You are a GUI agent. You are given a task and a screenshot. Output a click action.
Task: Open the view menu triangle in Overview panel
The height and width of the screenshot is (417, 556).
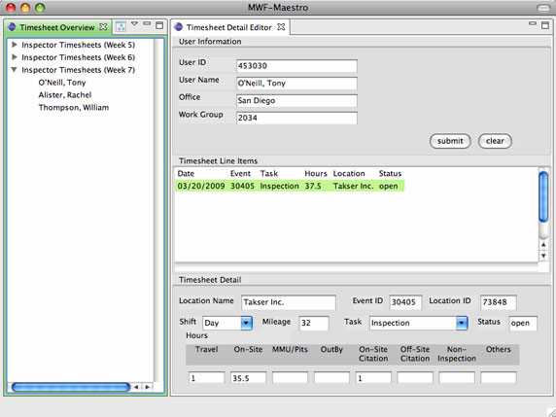click(134, 23)
